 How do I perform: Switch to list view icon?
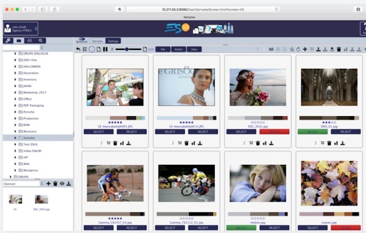[85, 49]
